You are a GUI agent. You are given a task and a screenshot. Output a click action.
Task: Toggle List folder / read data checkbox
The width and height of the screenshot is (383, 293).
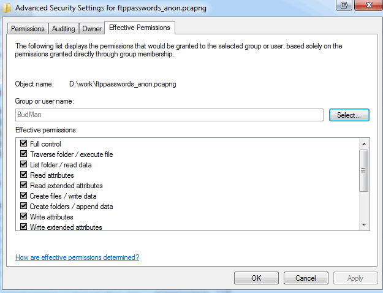(24, 165)
